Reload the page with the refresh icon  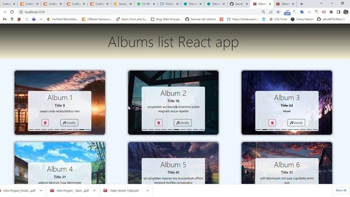[x=12, y=12]
